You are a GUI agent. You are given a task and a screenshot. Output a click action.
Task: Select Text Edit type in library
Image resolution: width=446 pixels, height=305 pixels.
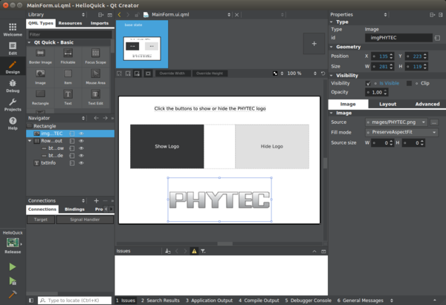[x=95, y=97]
